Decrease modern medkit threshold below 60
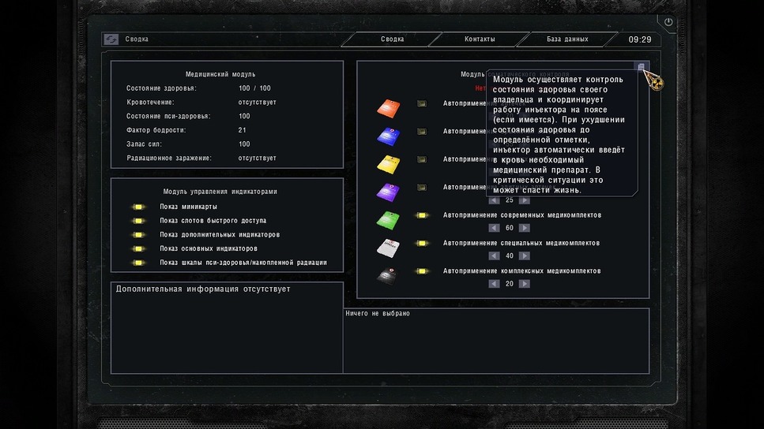This screenshot has height=429, width=764. [494, 228]
